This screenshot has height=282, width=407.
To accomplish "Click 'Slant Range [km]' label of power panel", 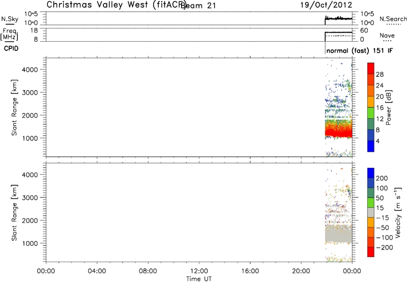I will pyautogui.click(x=14, y=107).
